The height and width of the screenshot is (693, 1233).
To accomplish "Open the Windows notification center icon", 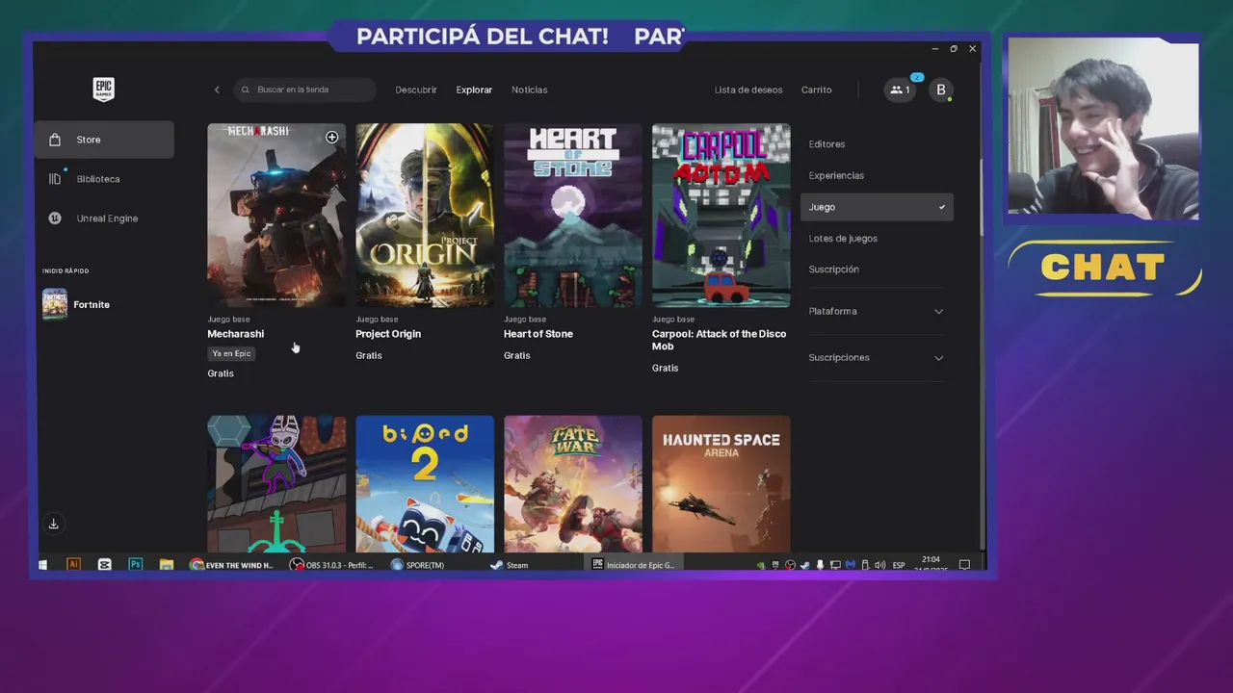I will point(964,565).
